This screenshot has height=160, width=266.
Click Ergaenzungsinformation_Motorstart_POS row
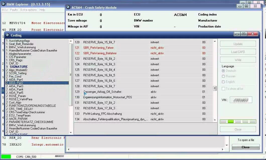(144, 97)
